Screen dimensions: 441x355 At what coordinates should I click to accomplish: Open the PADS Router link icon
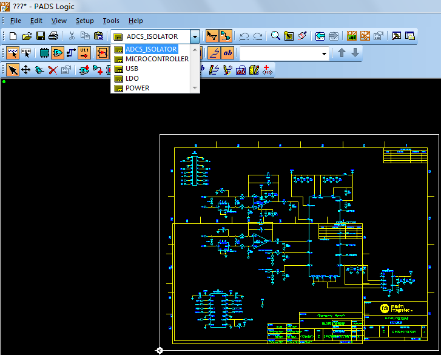(365, 36)
